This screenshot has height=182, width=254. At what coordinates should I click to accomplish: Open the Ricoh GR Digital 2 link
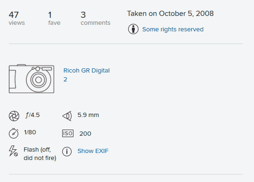[x=87, y=75]
